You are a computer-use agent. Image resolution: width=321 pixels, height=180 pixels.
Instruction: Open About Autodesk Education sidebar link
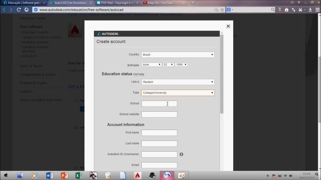(41, 100)
